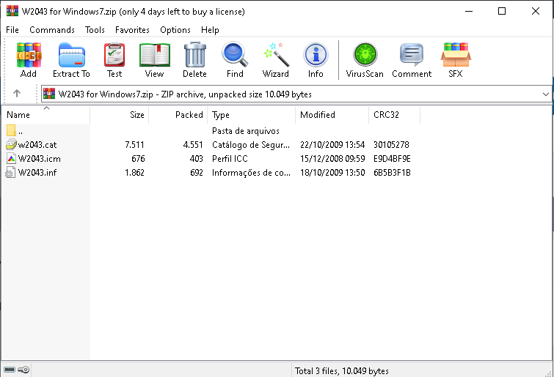Show archive Info
This screenshot has height=377, width=554.
tap(316, 56)
